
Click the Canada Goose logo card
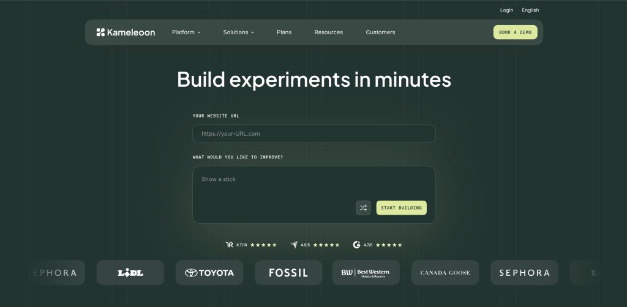click(445, 273)
